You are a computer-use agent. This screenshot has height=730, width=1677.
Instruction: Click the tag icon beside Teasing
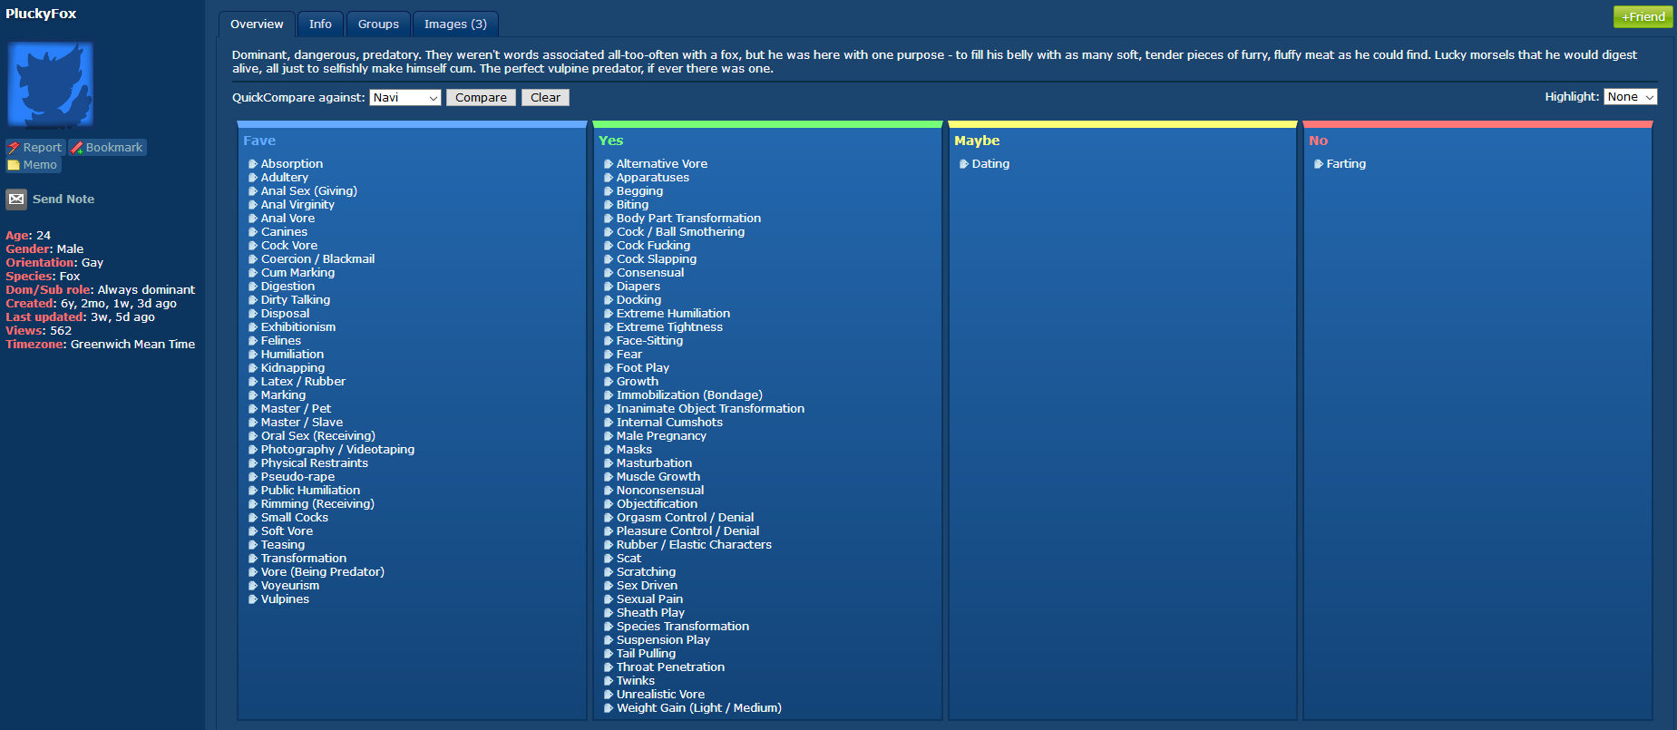click(x=253, y=545)
